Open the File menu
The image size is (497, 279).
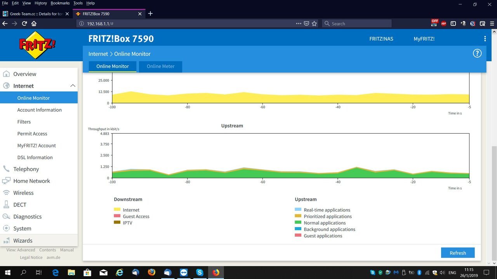click(5, 3)
